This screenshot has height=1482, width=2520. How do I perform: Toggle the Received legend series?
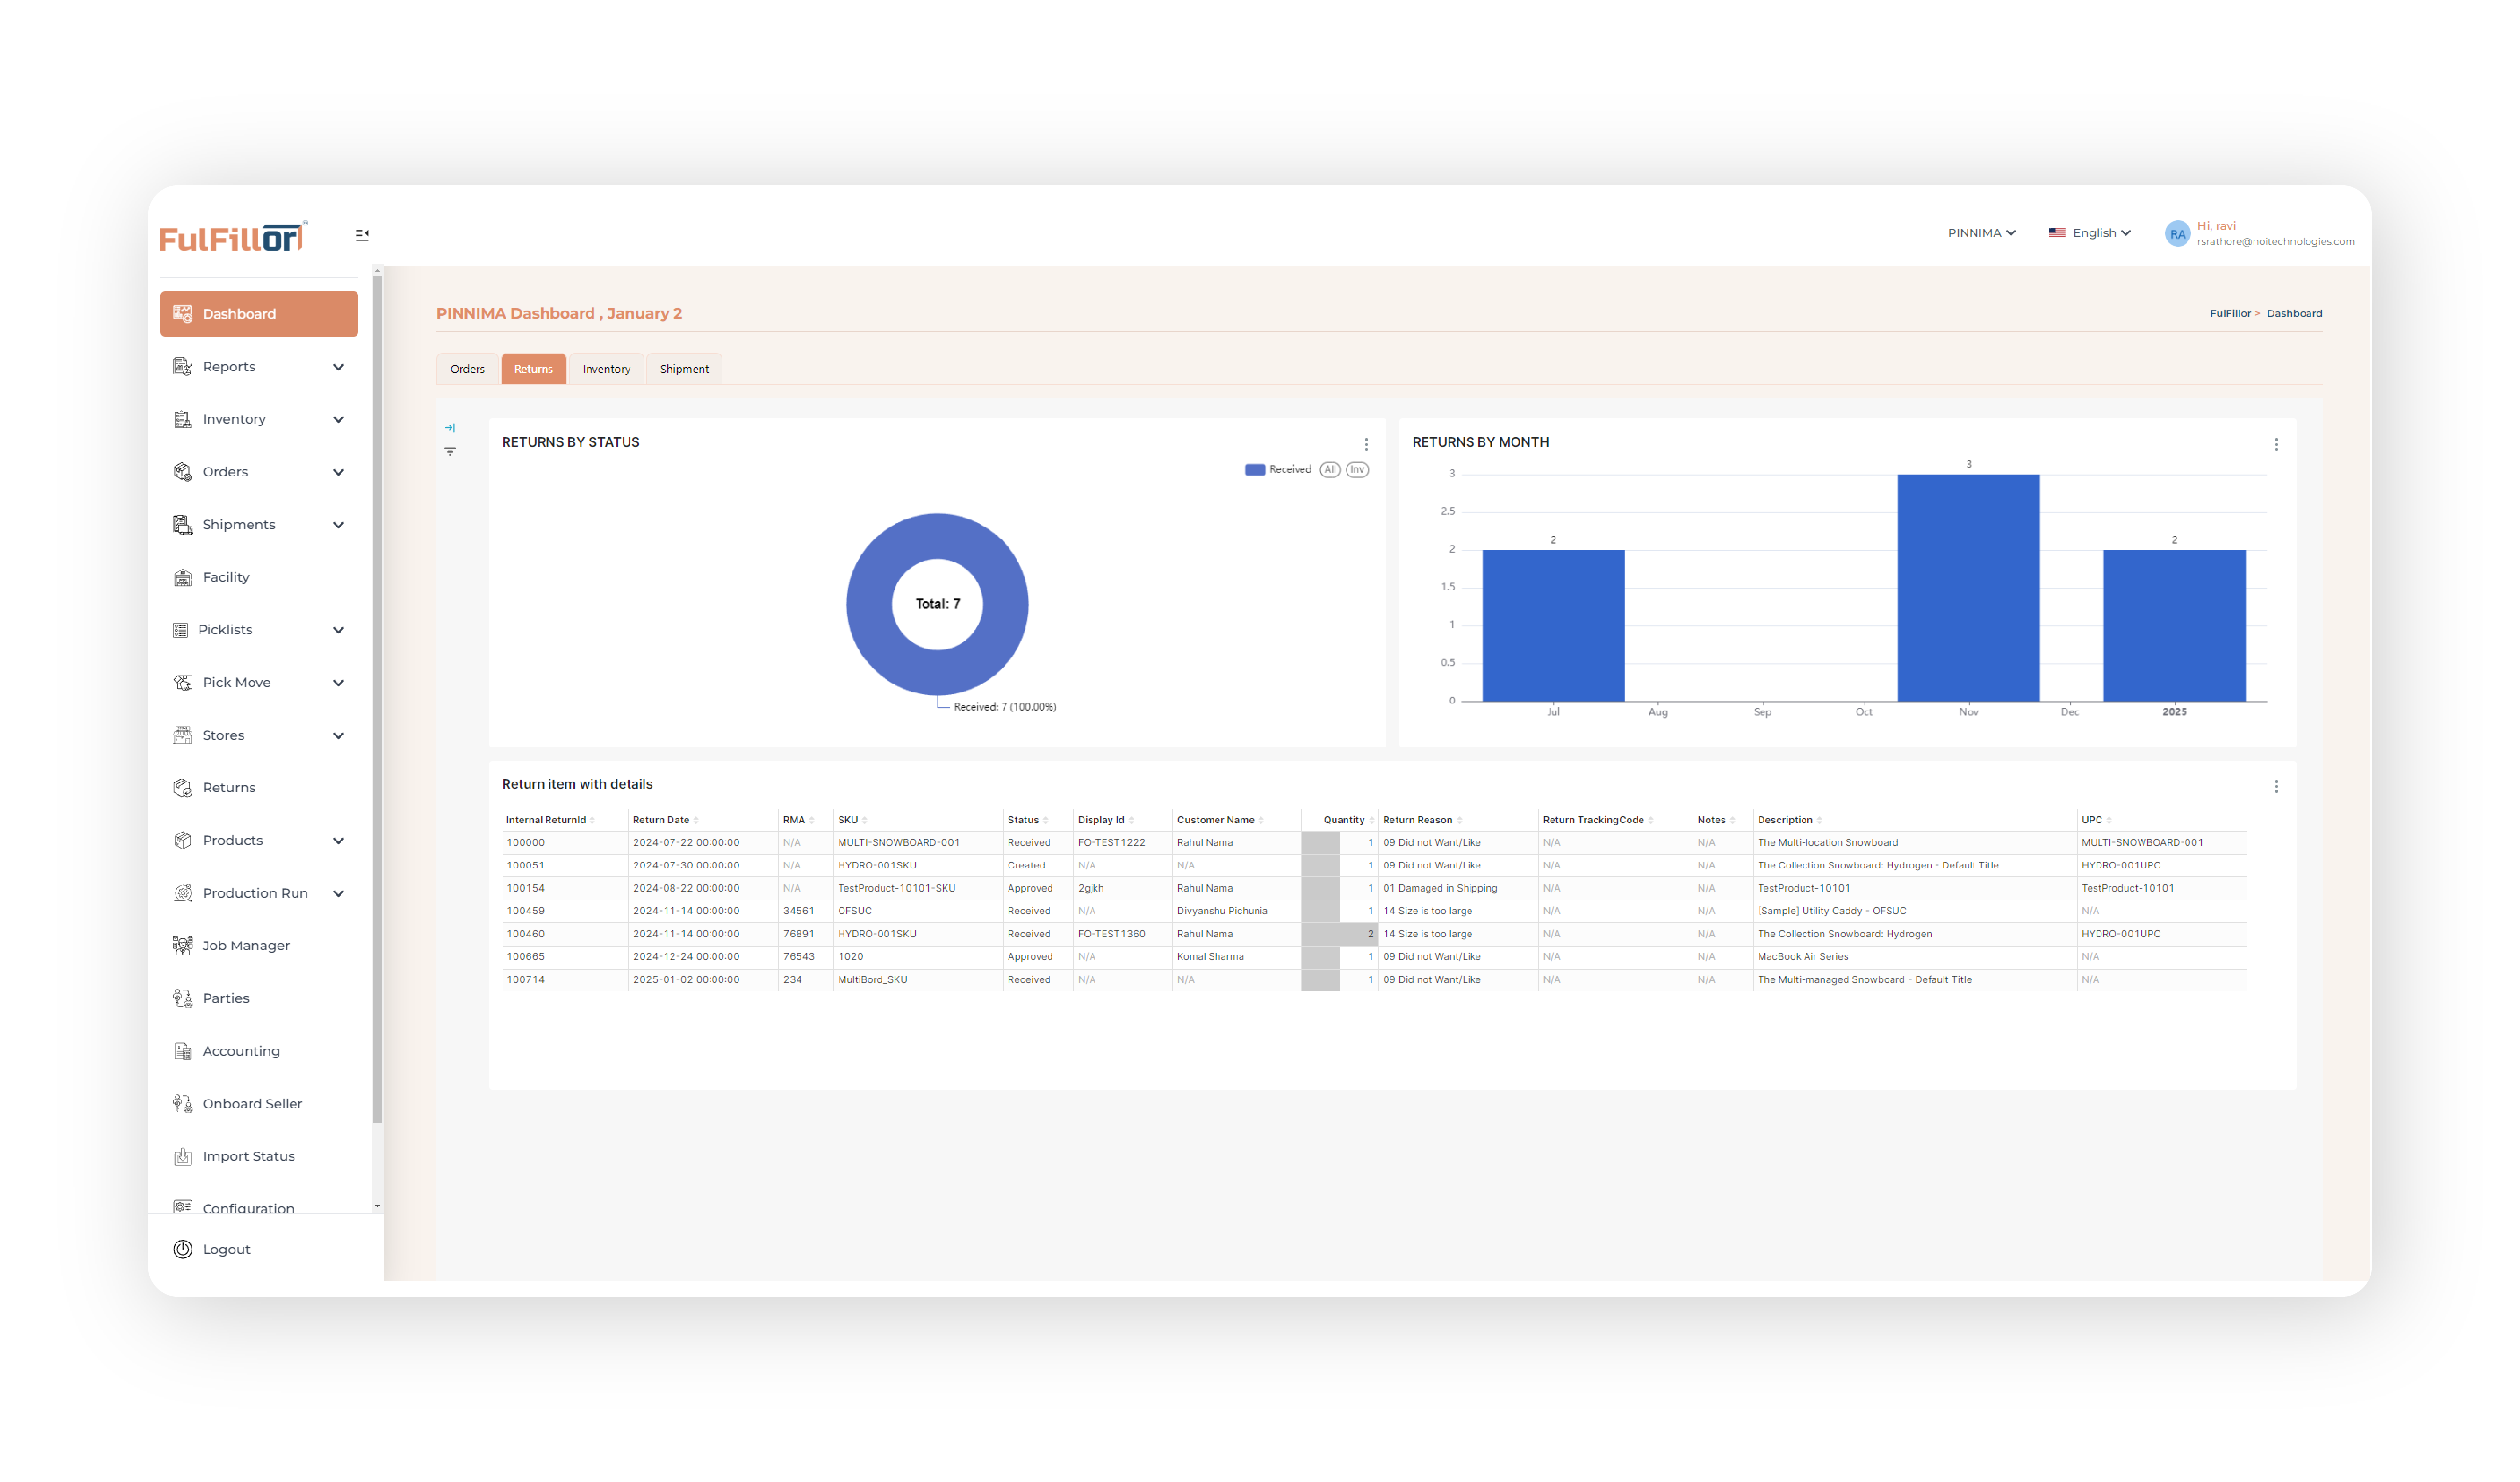tap(1277, 470)
